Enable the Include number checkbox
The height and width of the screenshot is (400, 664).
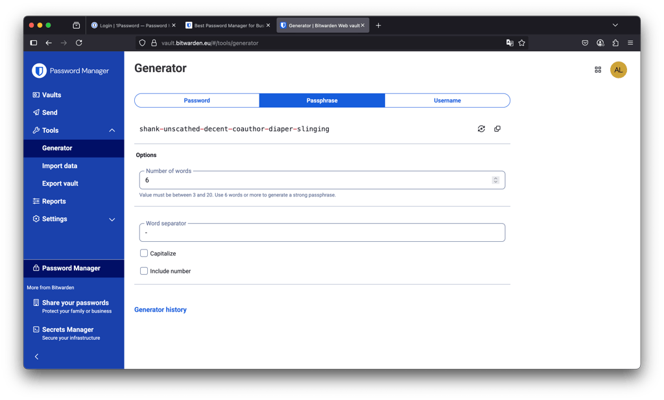coord(144,271)
